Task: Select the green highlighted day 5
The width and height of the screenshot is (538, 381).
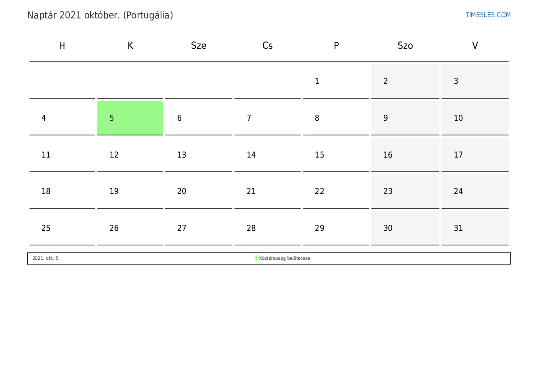Action: (130, 118)
